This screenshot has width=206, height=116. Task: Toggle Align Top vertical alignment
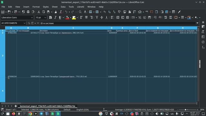(x=97, y=17)
